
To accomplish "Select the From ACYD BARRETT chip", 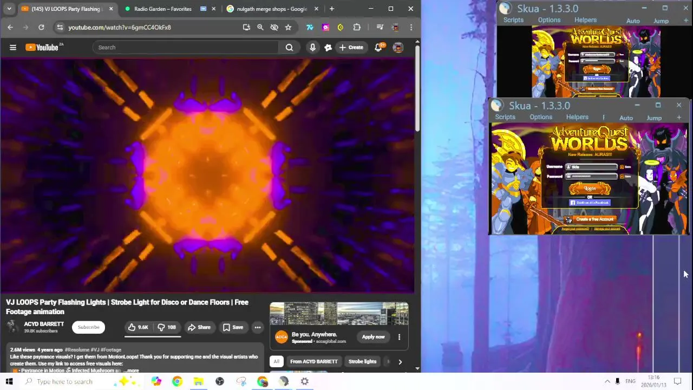I will (x=313, y=361).
